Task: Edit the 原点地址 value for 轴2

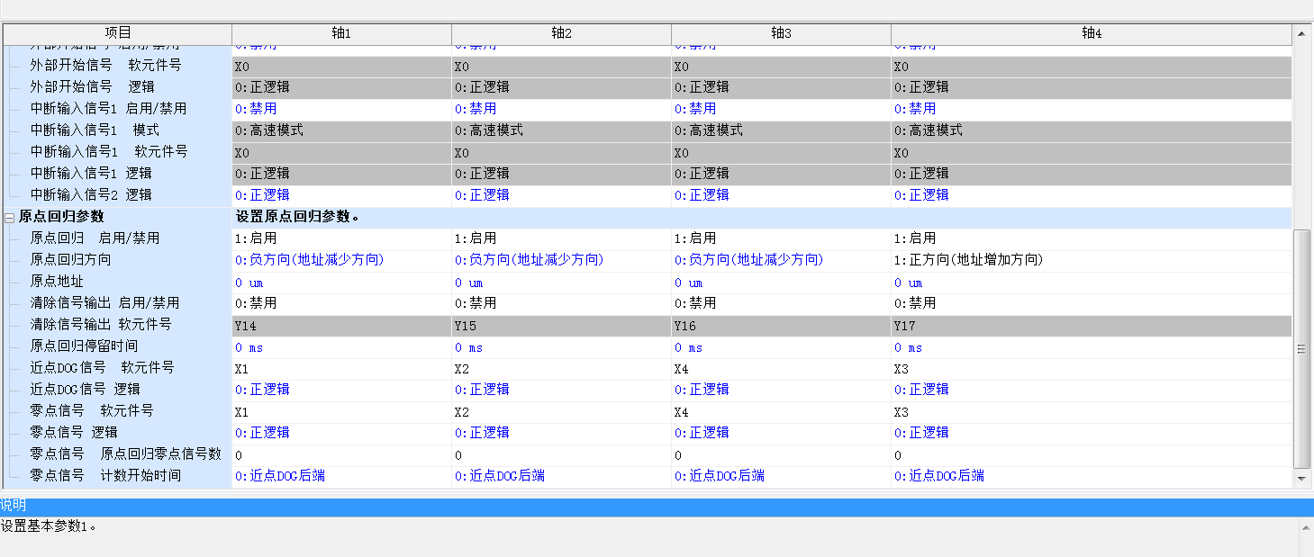Action: click(561, 283)
